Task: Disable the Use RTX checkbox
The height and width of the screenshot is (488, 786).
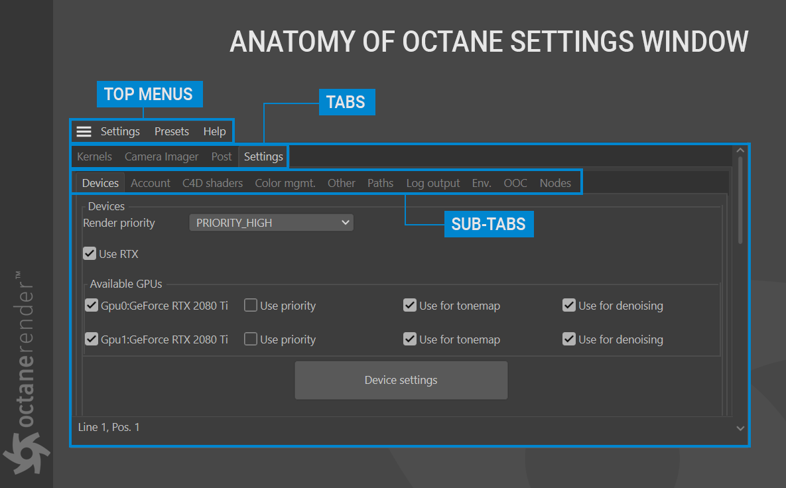Action: click(x=90, y=254)
